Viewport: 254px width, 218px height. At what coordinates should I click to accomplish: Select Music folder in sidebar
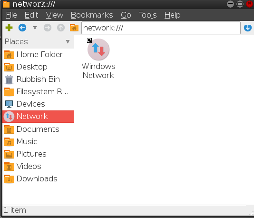[38, 142]
